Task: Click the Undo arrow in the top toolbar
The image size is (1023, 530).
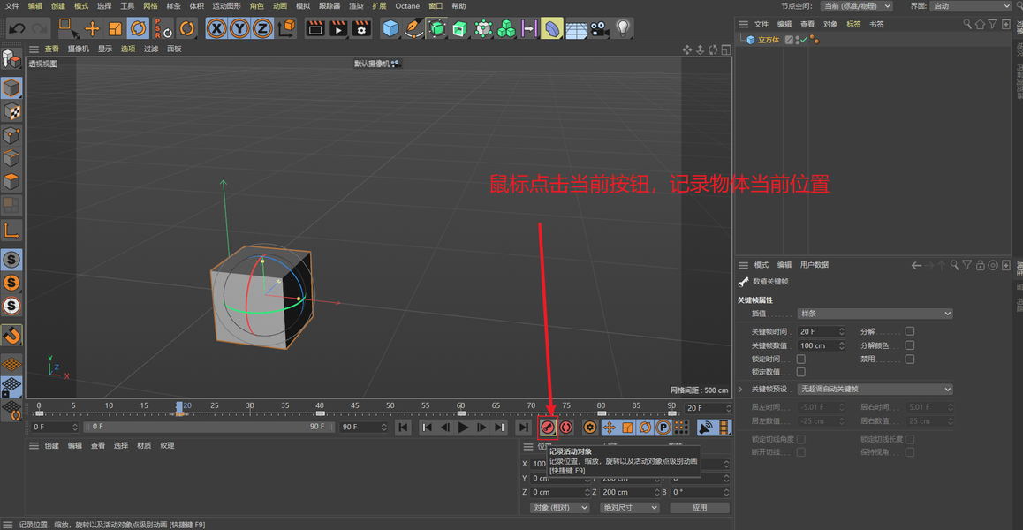Action: point(18,28)
